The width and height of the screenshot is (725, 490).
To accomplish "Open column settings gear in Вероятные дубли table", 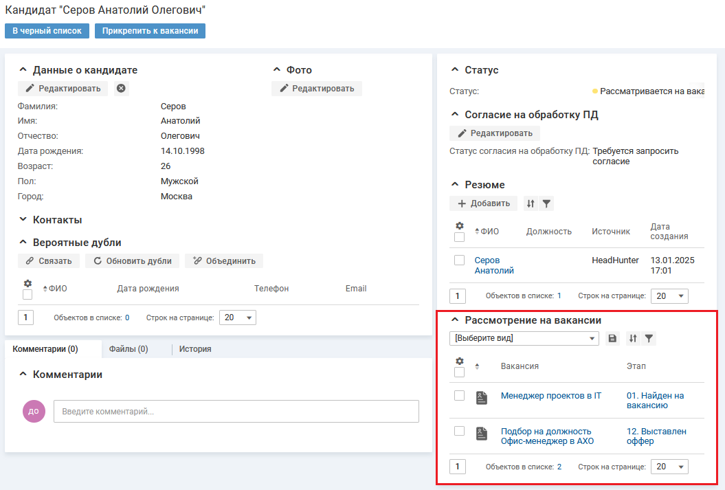I will [x=27, y=283].
